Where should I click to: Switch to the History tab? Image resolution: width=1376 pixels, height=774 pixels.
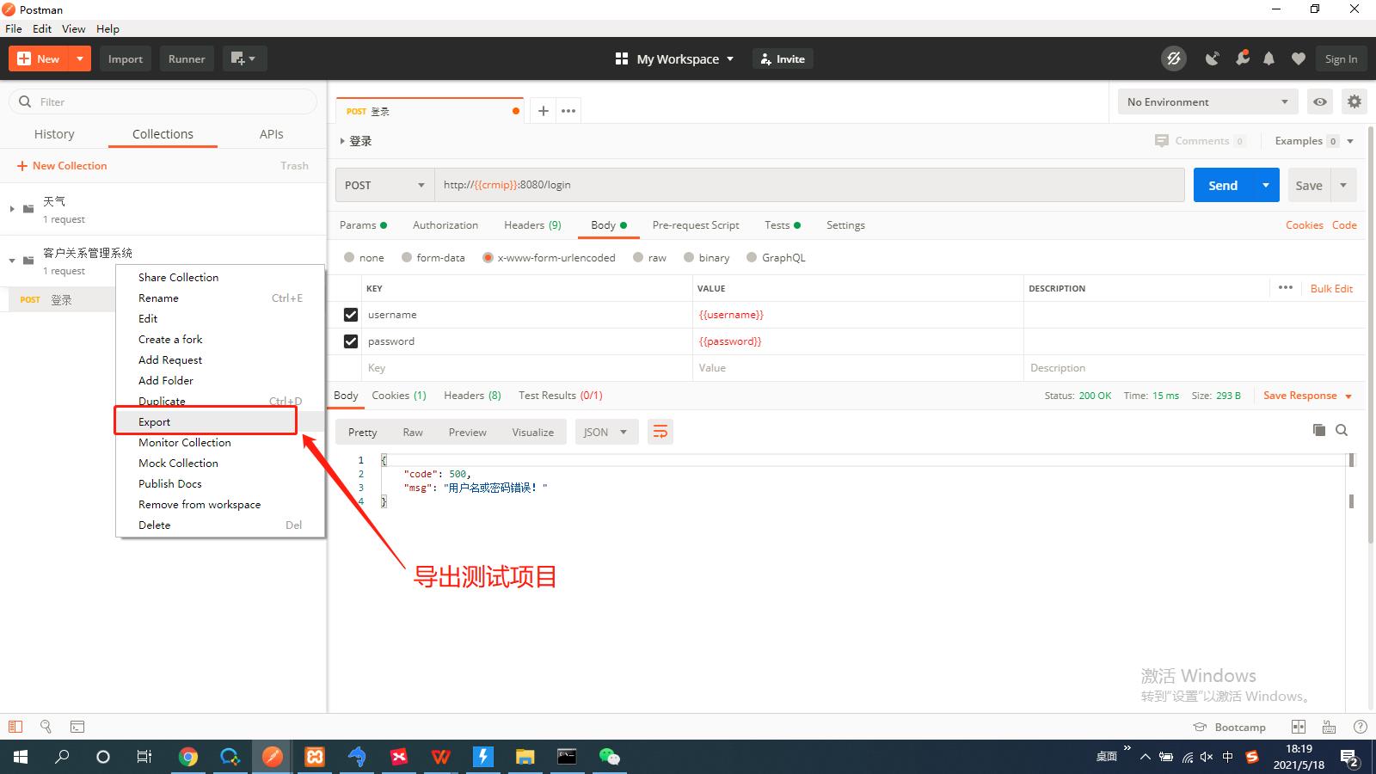pos(54,134)
